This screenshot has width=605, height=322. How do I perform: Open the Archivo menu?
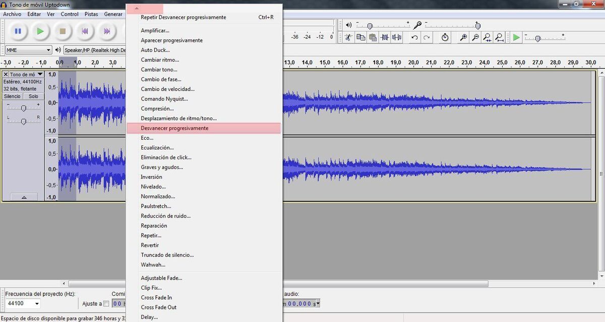click(x=12, y=14)
